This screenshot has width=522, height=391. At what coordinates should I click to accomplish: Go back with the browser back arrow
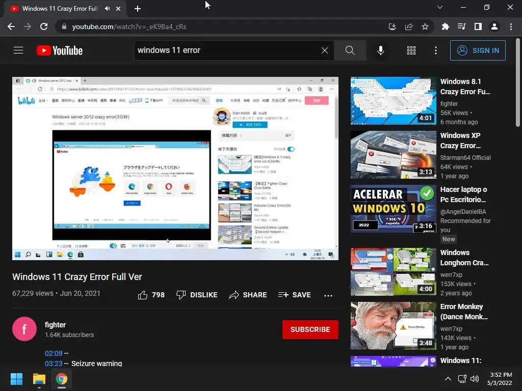coord(11,26)
